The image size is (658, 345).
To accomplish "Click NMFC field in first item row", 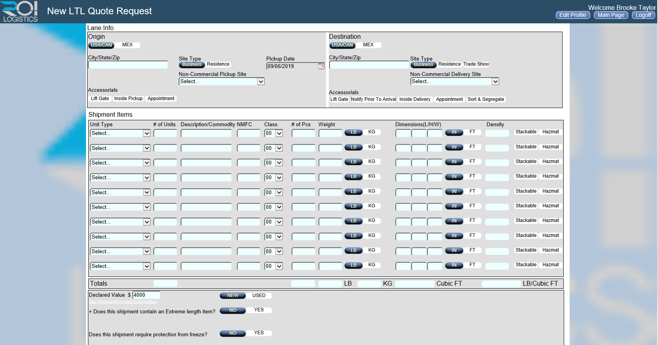I will [x=248, y=133].
